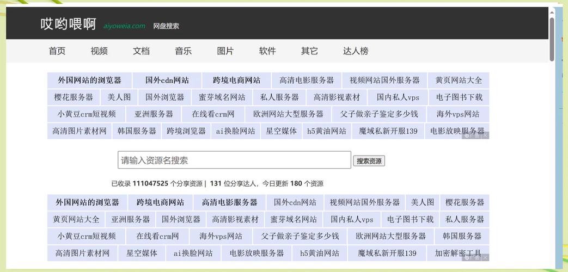Close the ad block below the statistics line

(x=485, y=258)
